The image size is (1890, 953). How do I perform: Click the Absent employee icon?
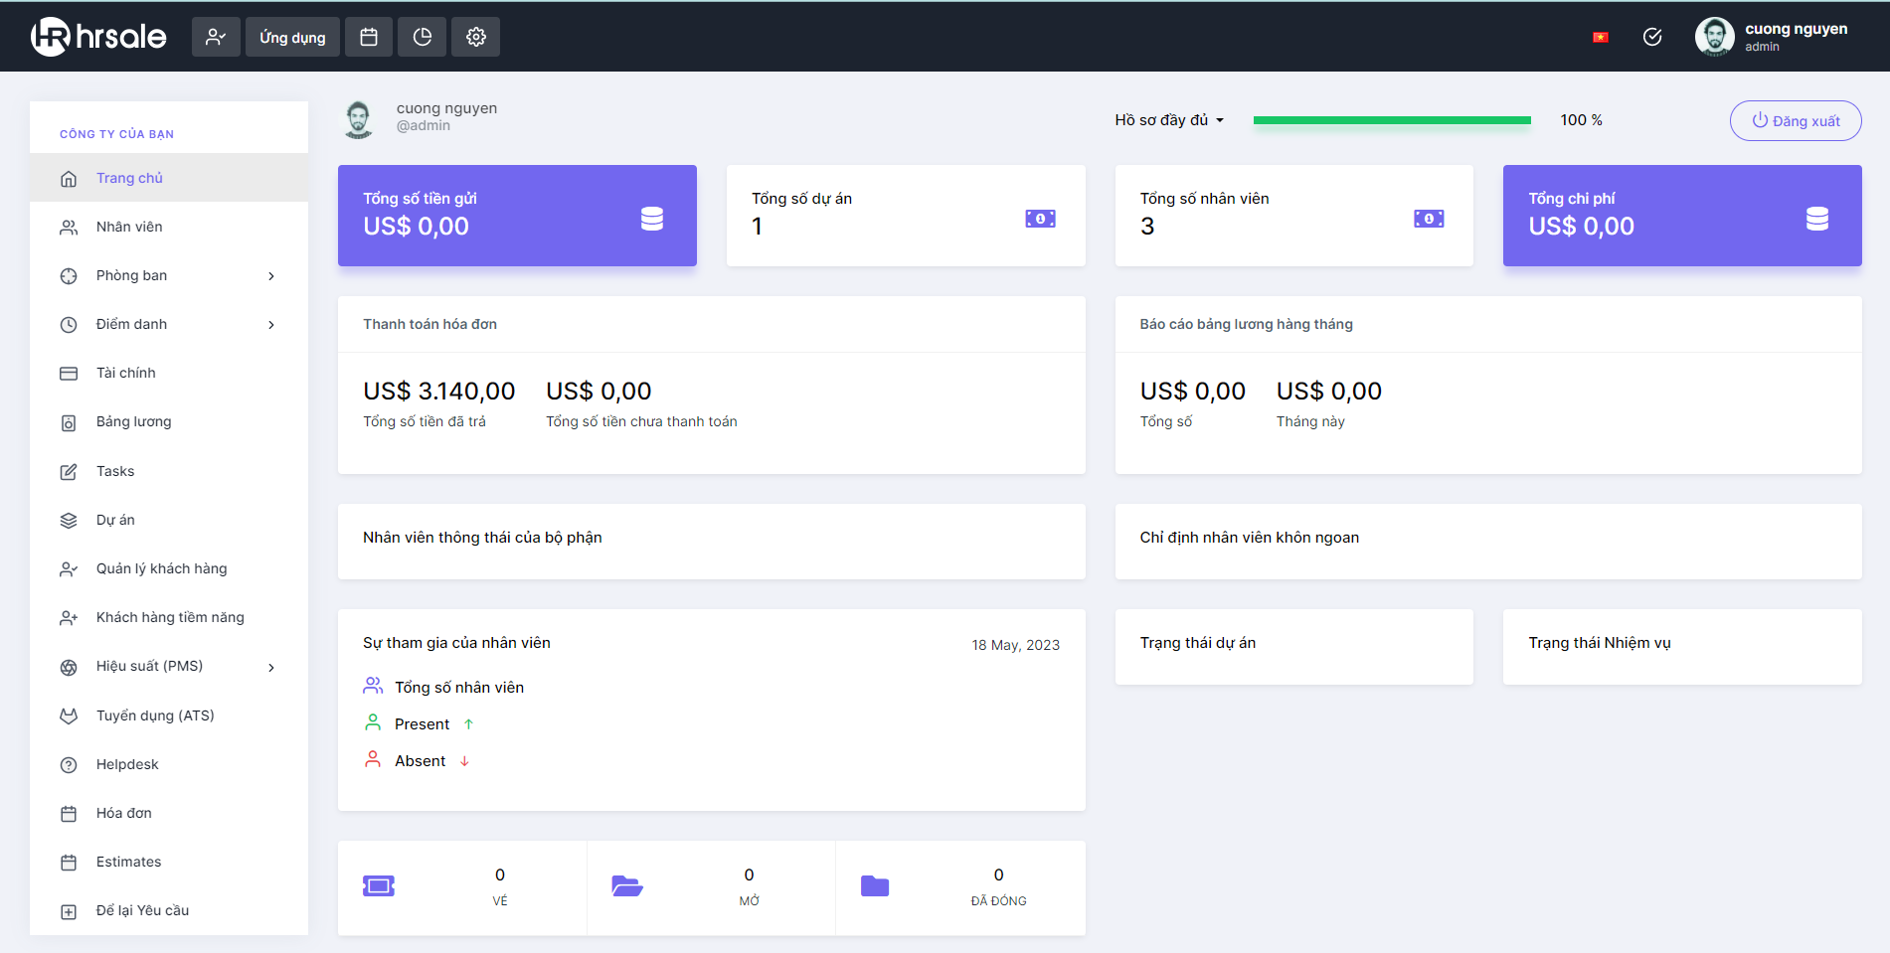pos(373,759)
